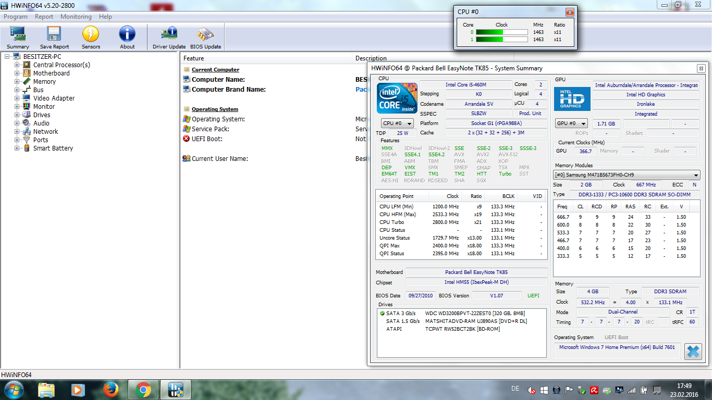This screenshot has height=400, width=712.
Task: Click the Operating System Windows flag icon
Action: (x=187, y=119)
